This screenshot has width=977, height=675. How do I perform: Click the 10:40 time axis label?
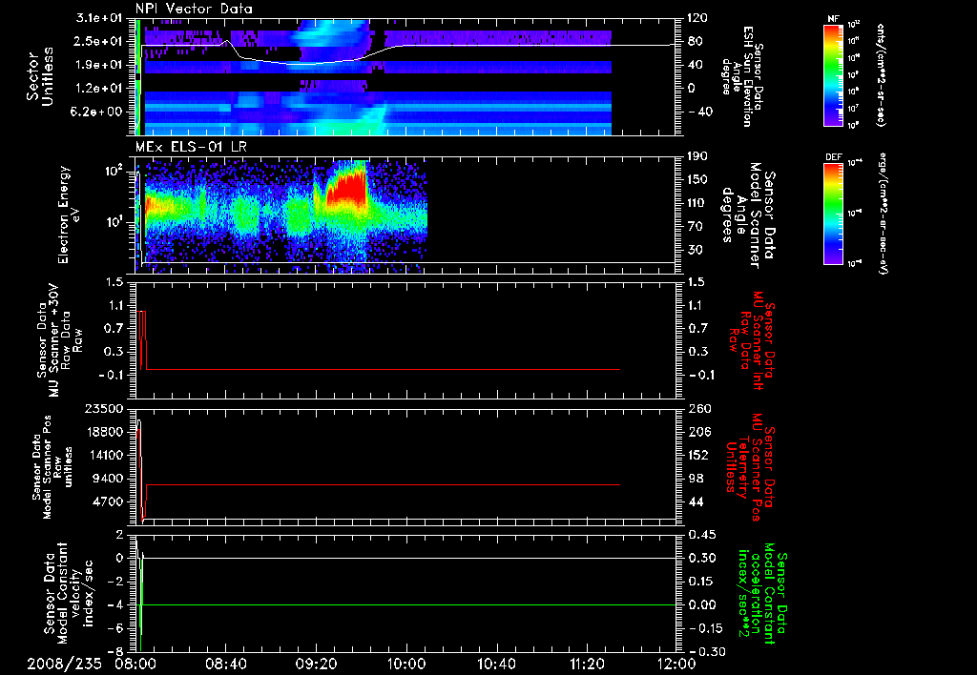(496, 664)
